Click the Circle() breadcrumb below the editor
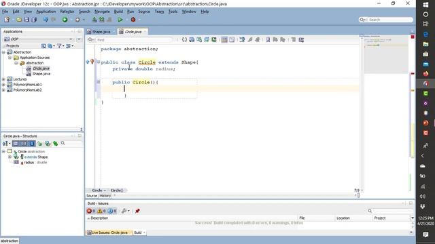Image resolution: width=435 pixels, height=244 pixels. tap(117, 190)
